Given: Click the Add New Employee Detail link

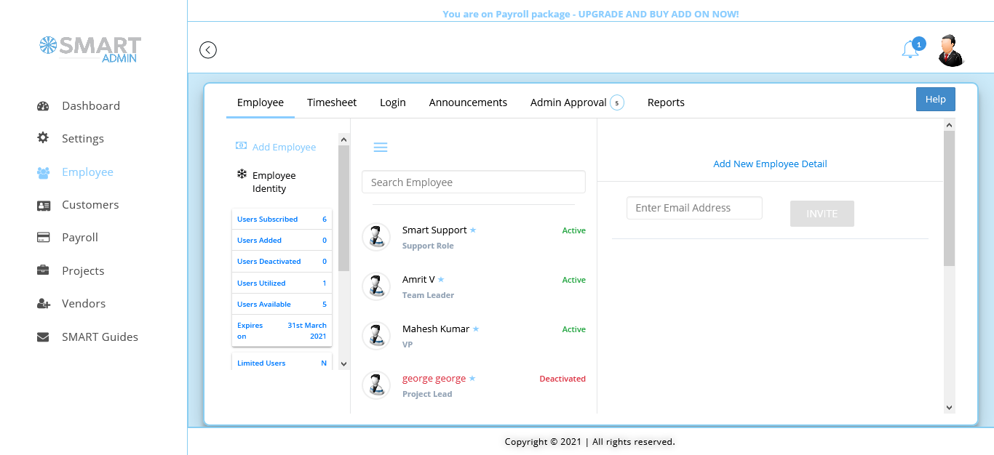Looking at the screenshot, I should (x=770, y=164).
